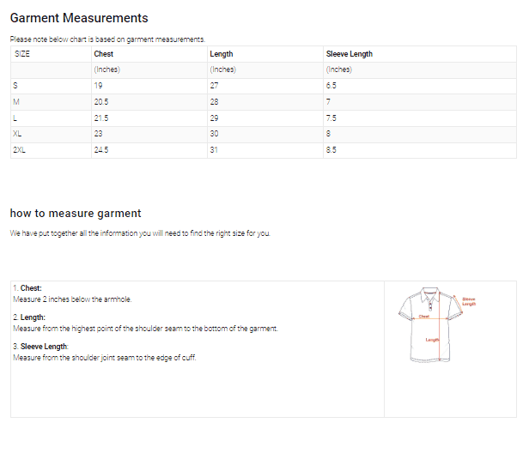529x453 pixels.
Task: Click the sleeve length value 8.5 cell
Action: [331, 150]
